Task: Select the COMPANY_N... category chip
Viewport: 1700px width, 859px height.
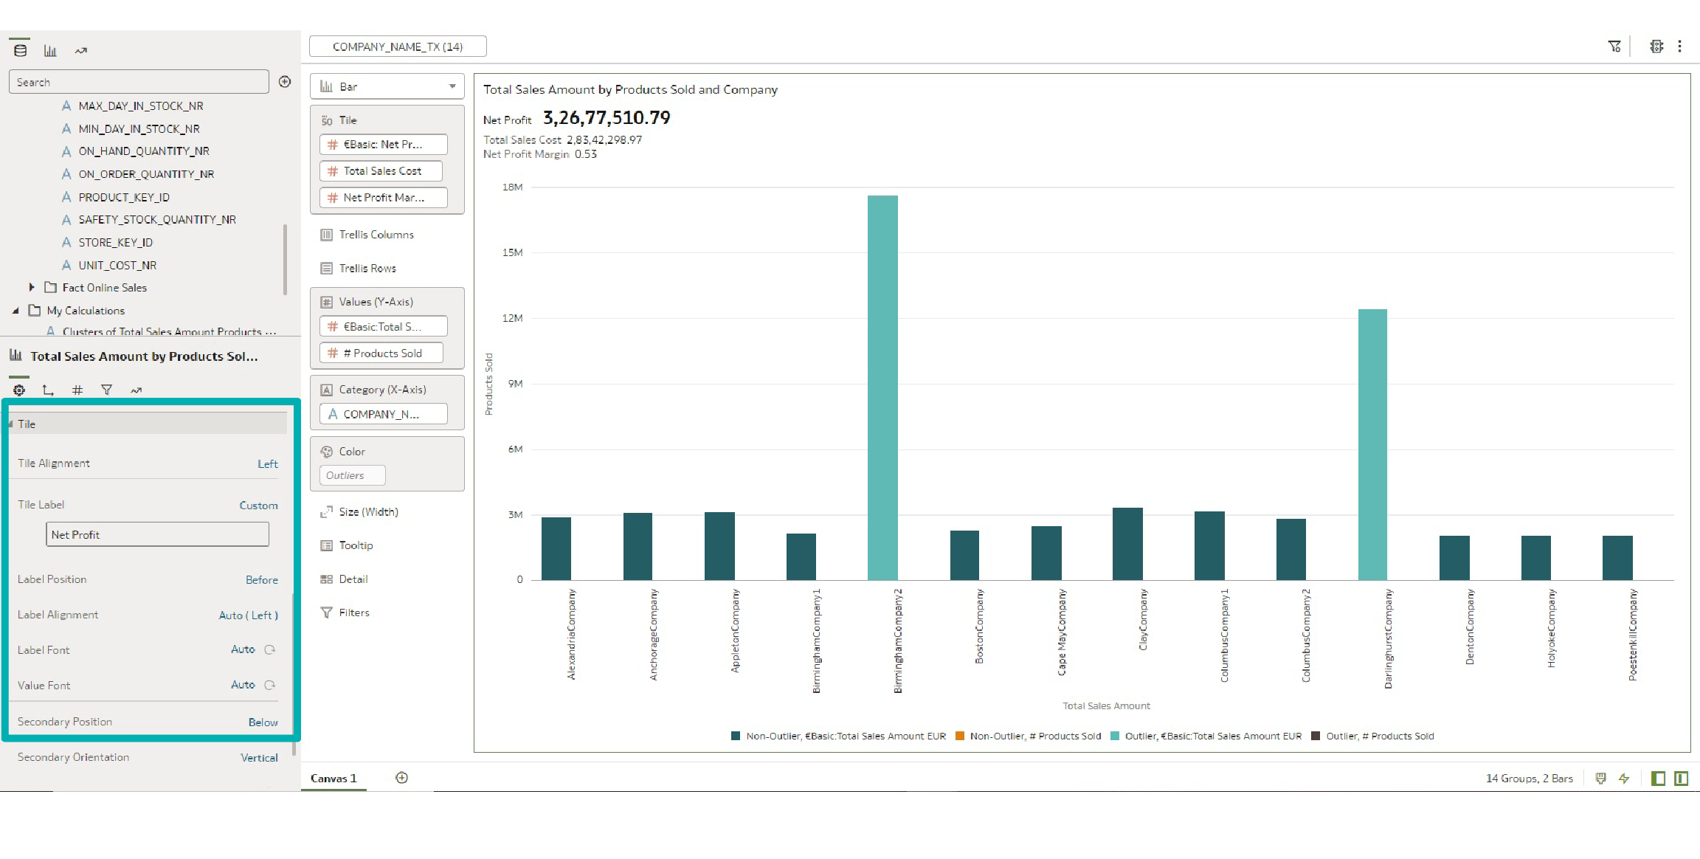Action: tap(384, 414)
